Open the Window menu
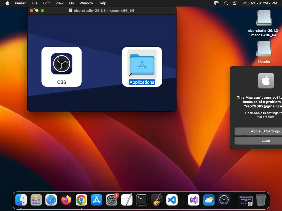 pos(86,3)
